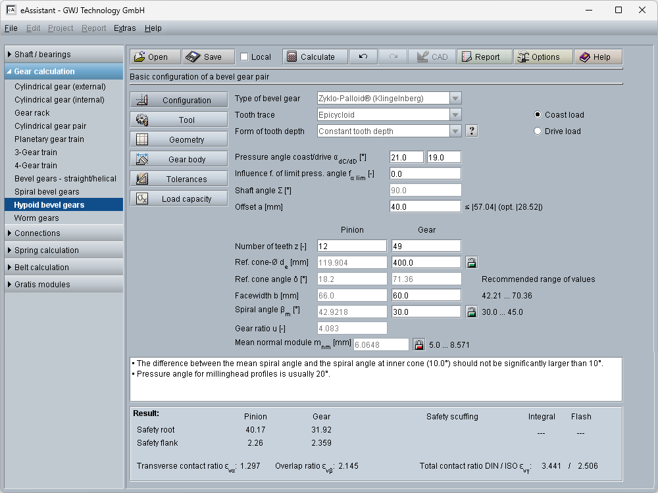Toggle the red lock beside mean normal module

(x=418, y=344)
